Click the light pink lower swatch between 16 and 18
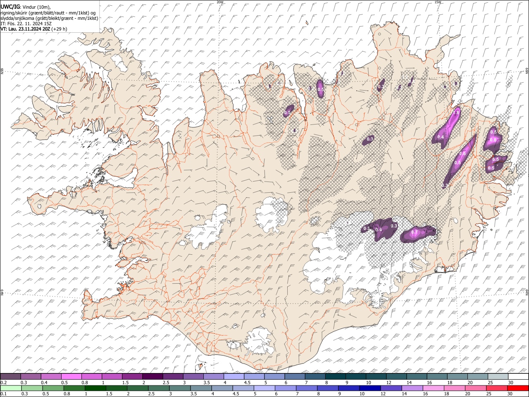Viewport: 529px width, 397px height. pyautogui.click(x=433, y=388)
